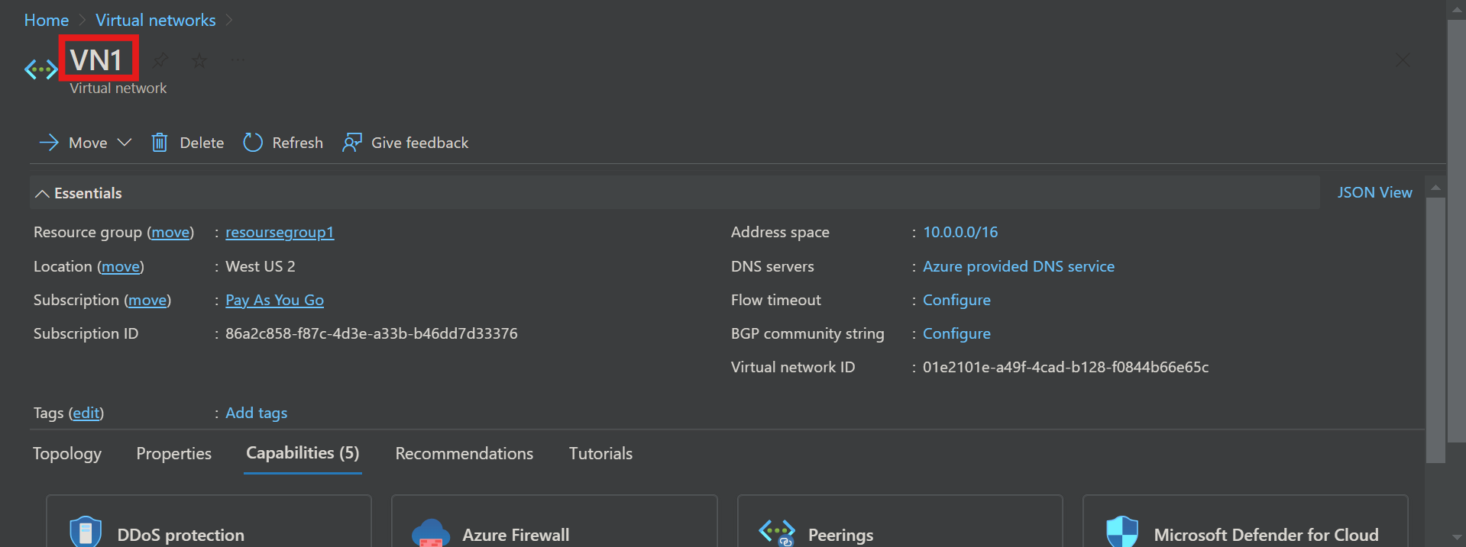
Task: Open the Recommendations tab
Action: (x=464, y=454)
